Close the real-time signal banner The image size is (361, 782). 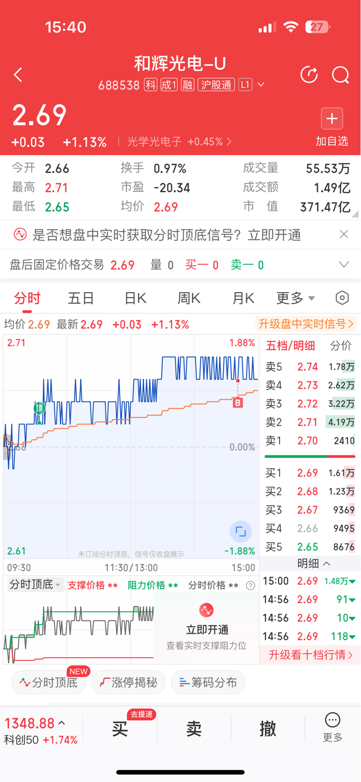coord(344,234)
